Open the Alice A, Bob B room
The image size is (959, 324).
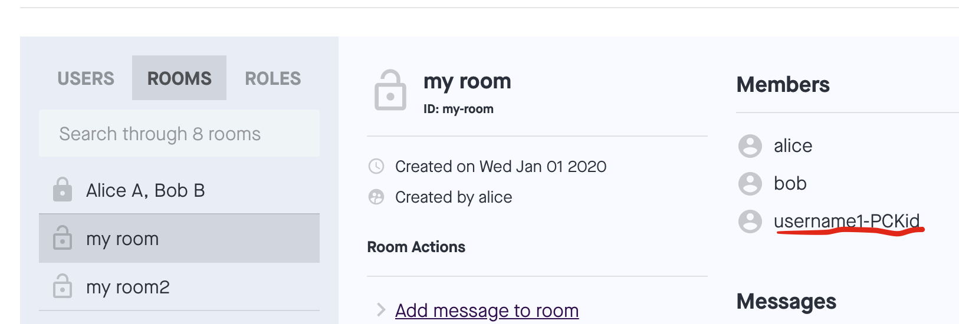(146, 190)
